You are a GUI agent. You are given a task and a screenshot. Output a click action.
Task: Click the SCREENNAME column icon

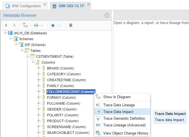tap(44, 127)
